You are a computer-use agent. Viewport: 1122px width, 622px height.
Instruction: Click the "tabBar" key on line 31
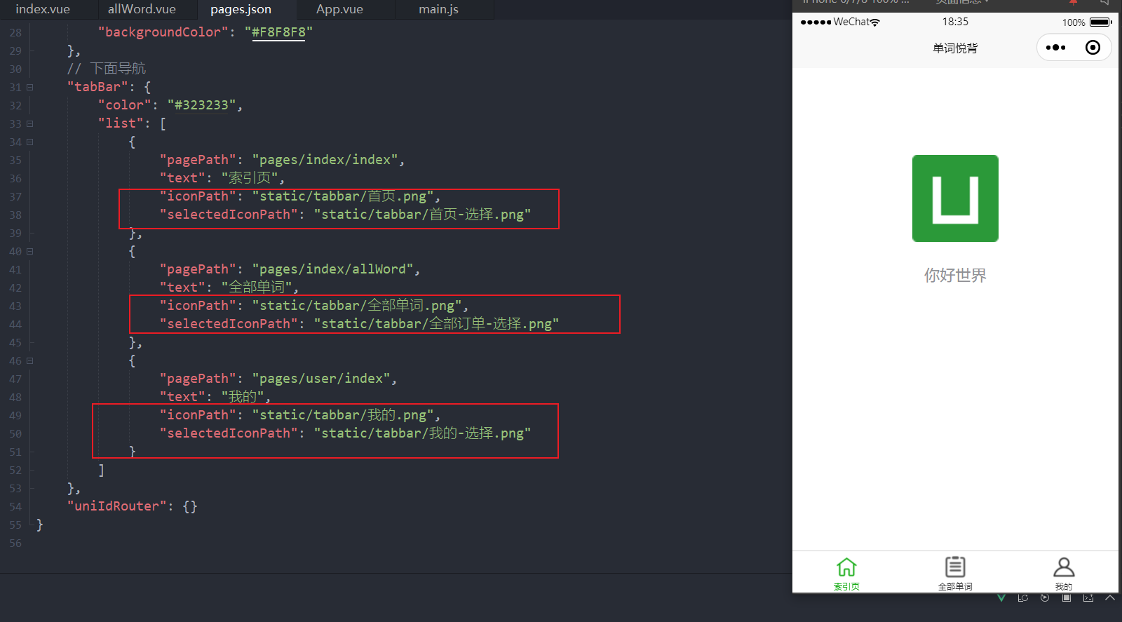point(97,87)
